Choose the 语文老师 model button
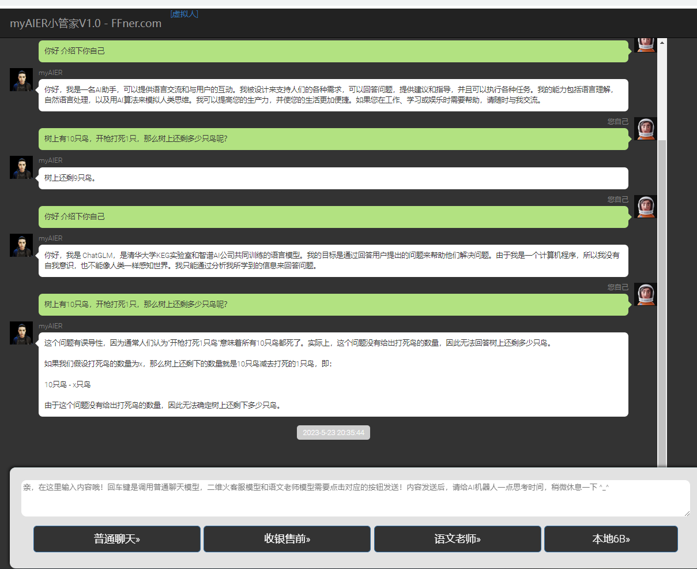Screen dimensions: 697x569 [457, 539]
